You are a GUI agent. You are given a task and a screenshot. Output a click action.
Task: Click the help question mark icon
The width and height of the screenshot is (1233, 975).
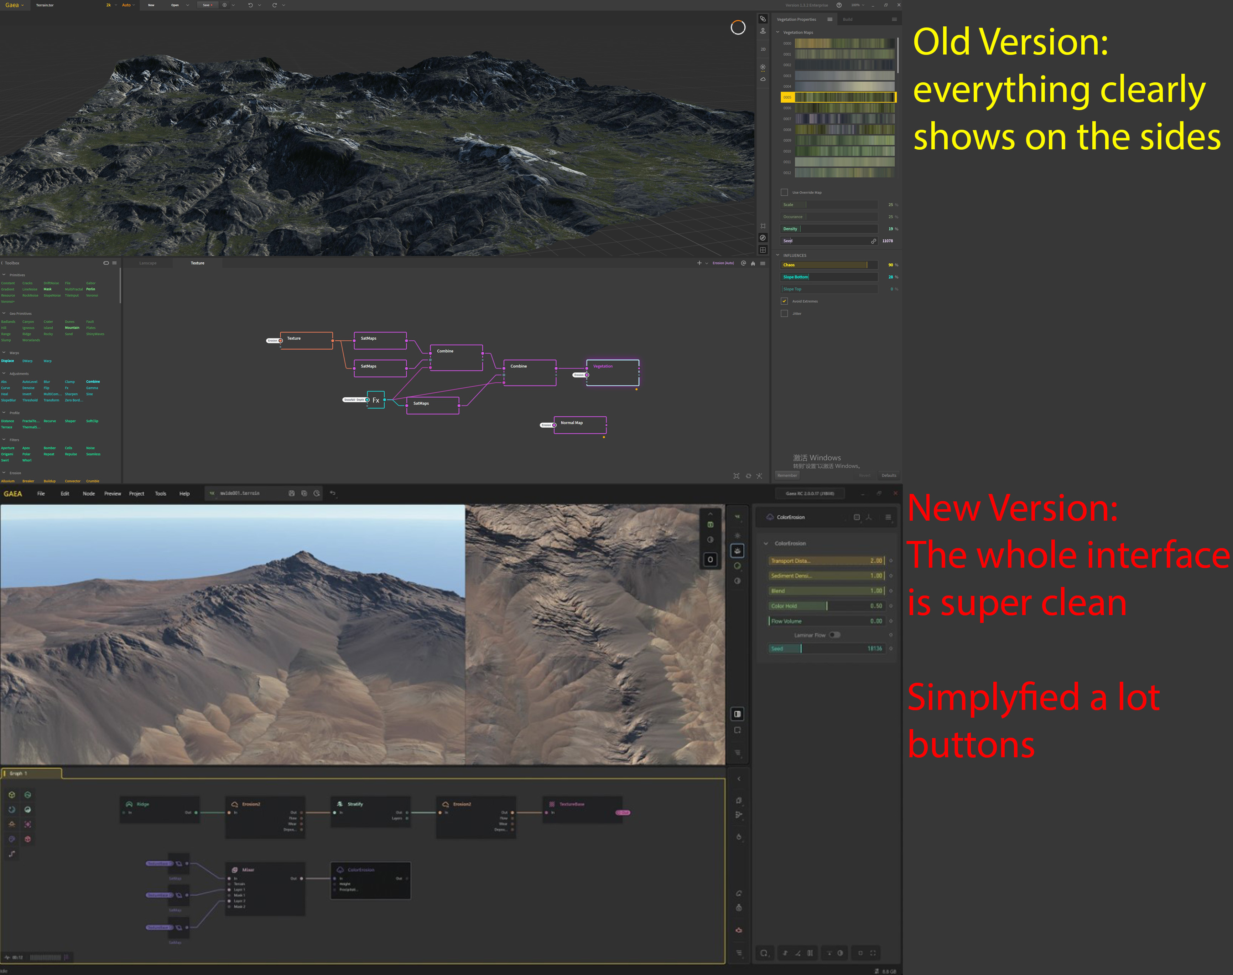click(839, 5)
